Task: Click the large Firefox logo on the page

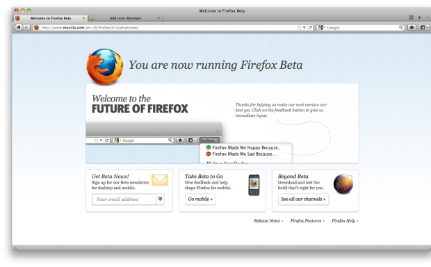Action: coord(104,66)
